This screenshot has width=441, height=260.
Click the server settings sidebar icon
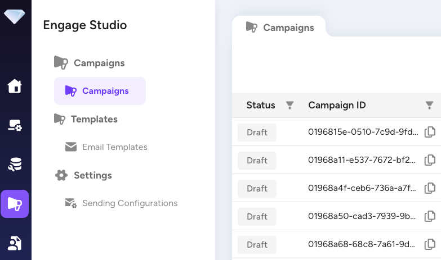tap(15, 125)
